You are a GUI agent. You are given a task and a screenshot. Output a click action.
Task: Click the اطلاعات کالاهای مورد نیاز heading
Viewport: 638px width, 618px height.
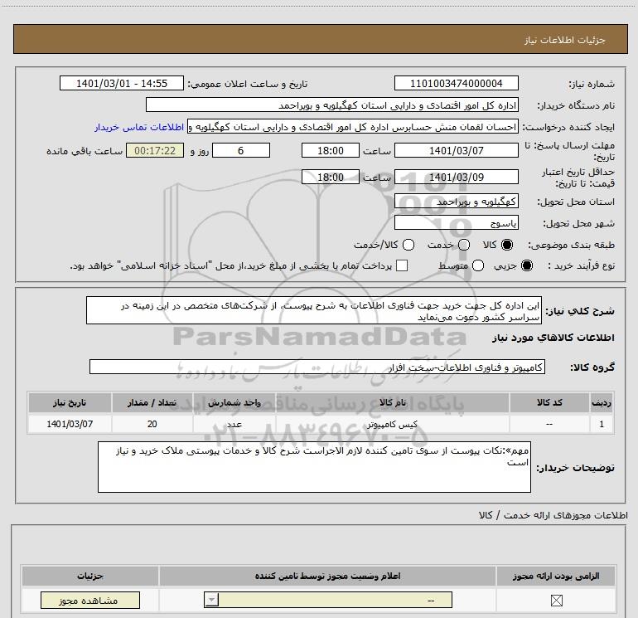553,338
